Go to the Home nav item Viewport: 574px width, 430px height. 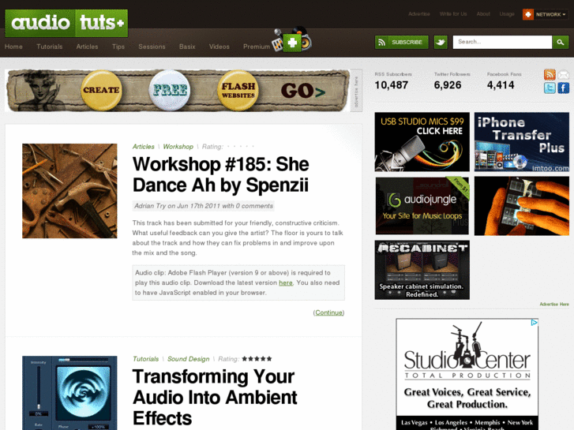point(13,47)
